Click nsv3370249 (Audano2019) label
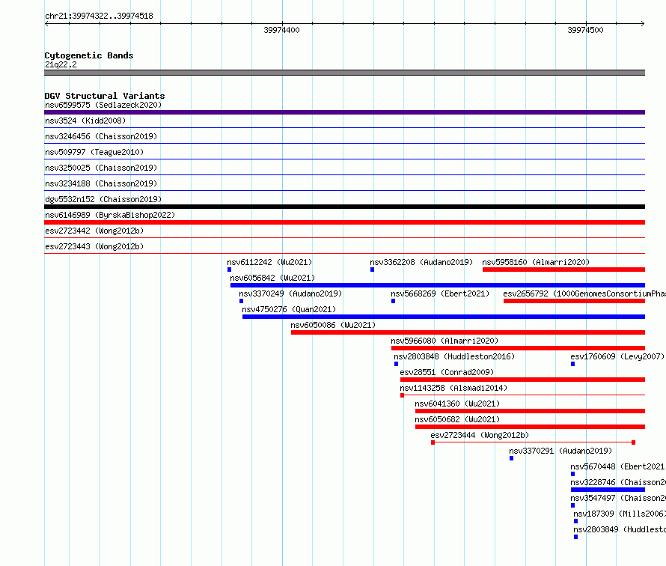The image size is (666, 566). (290, 293)
